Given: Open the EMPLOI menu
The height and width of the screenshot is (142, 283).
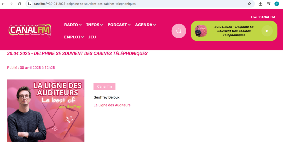Looking at the screenshot, I should click(74, 37).
